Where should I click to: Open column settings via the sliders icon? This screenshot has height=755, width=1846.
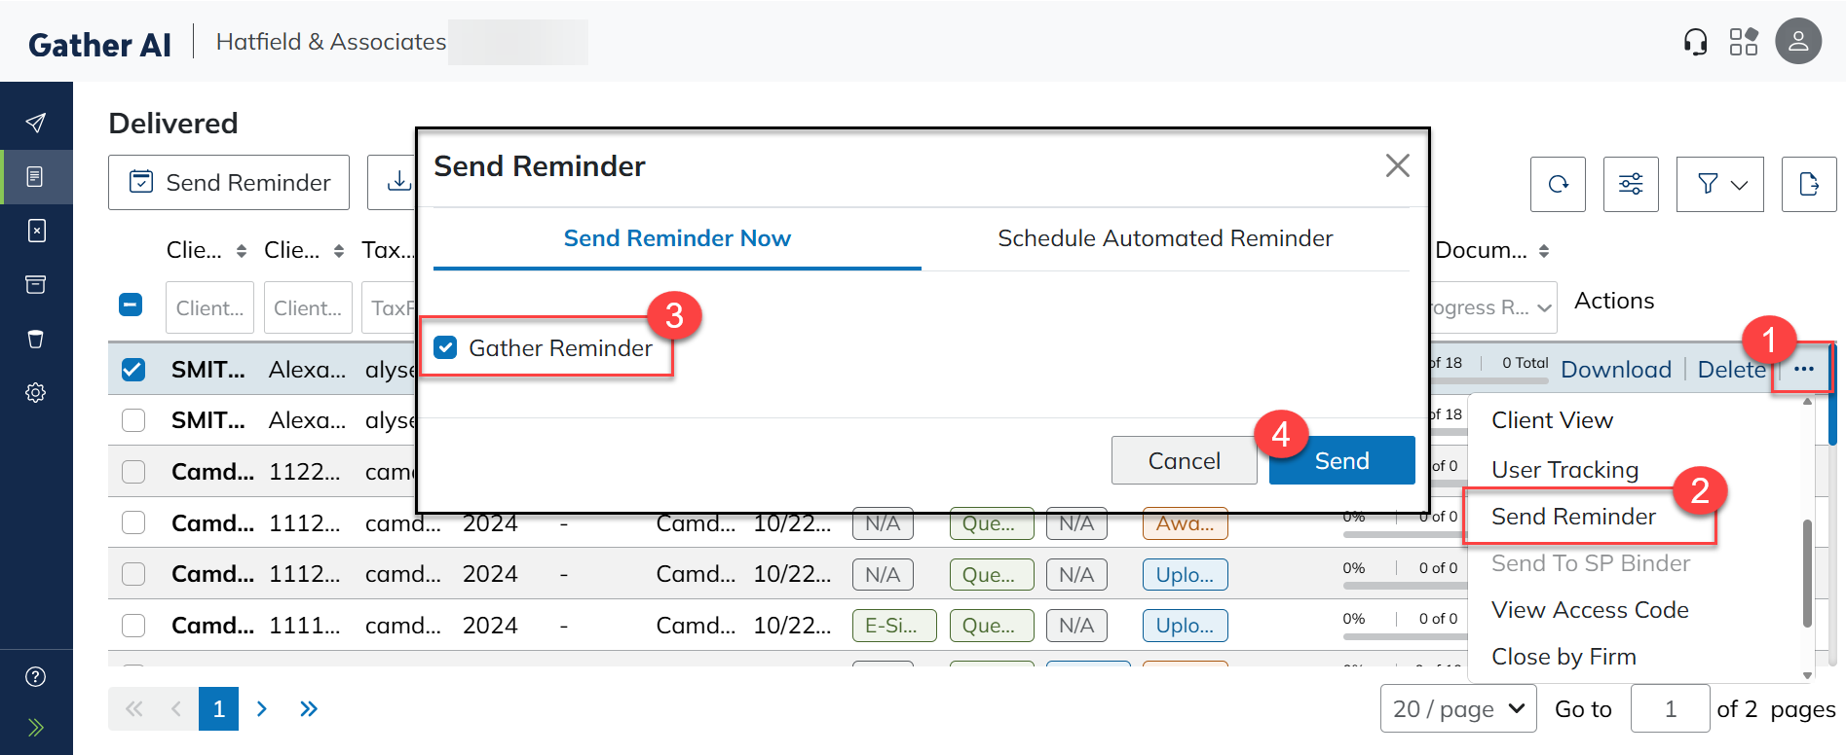point(1631,184)
